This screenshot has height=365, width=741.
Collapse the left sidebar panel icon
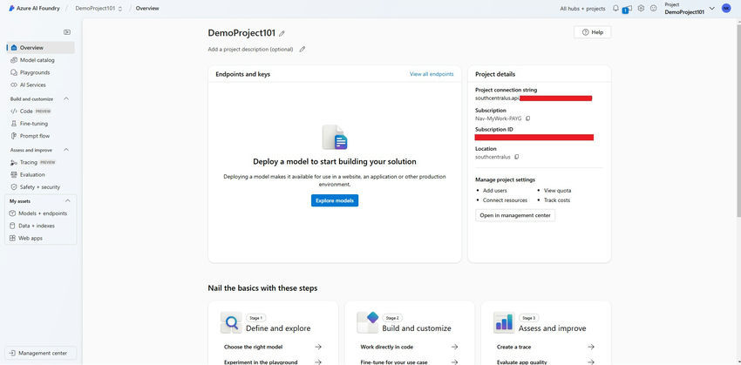67,32
